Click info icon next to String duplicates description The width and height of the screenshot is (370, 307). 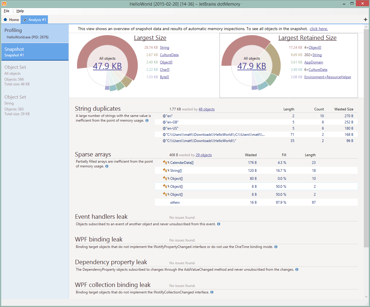click(x=147, y=120)
